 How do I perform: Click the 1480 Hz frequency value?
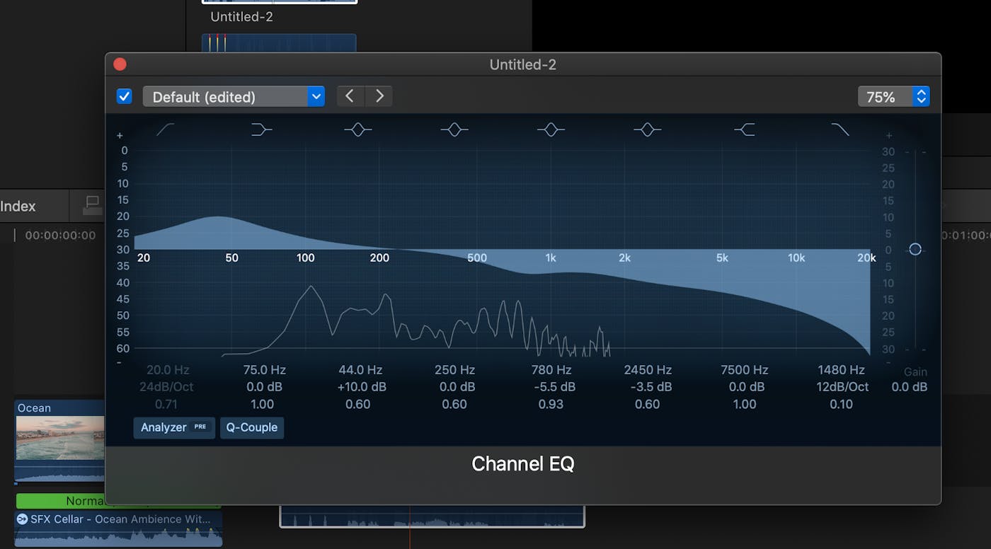[x=841, y=370]
